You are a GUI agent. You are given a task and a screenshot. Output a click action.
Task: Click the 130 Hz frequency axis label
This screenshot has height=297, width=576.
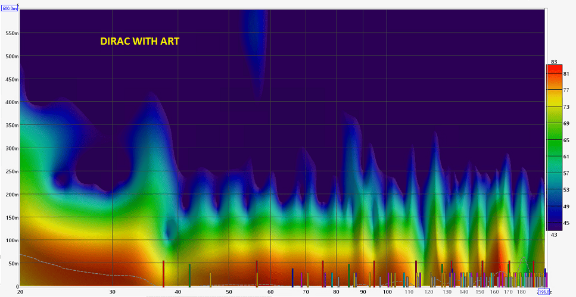pos(447,292)
